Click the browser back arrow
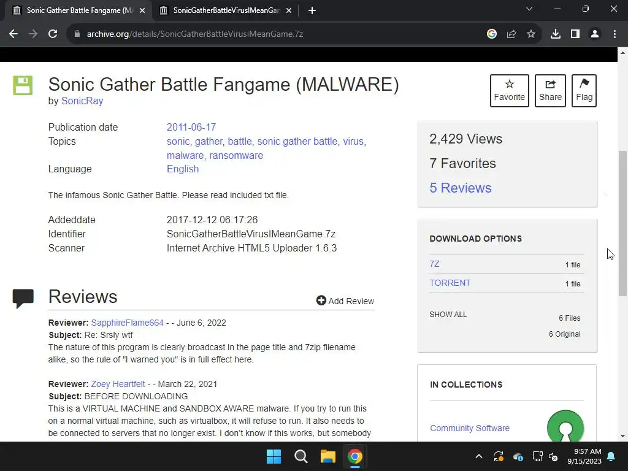 click(13, 34)
